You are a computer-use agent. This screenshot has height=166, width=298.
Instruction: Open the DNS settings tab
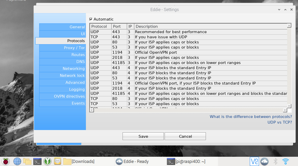click(x=62, y=61)
